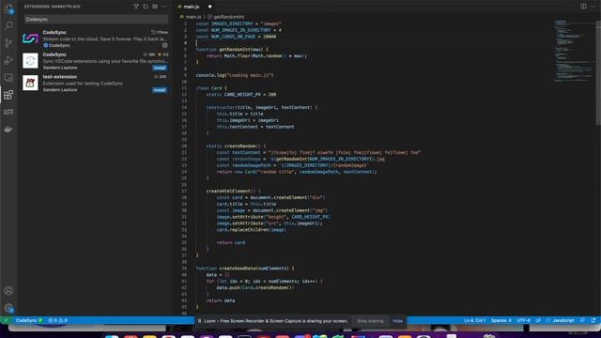
Task: Open manage gear on installed CodeSync extension
Action: 165,45
